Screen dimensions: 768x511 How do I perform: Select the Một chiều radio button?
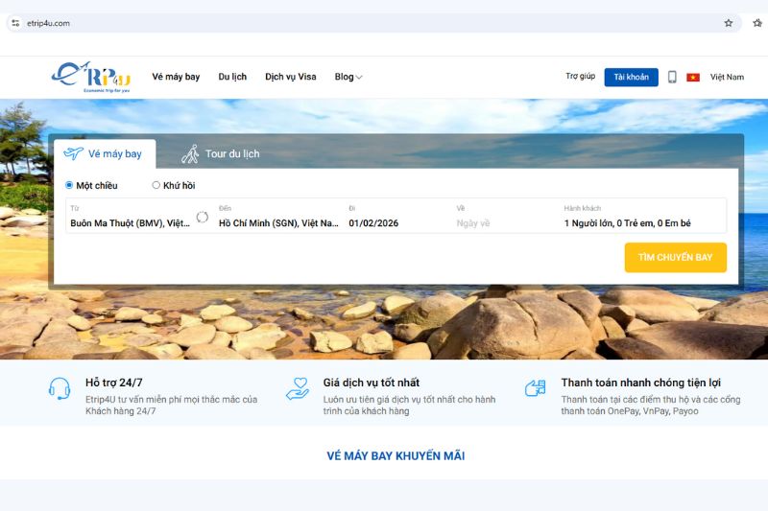(69, 185)
